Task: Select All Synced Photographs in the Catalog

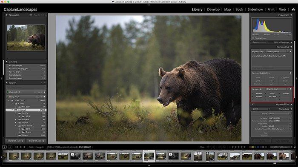Action: 26,69
